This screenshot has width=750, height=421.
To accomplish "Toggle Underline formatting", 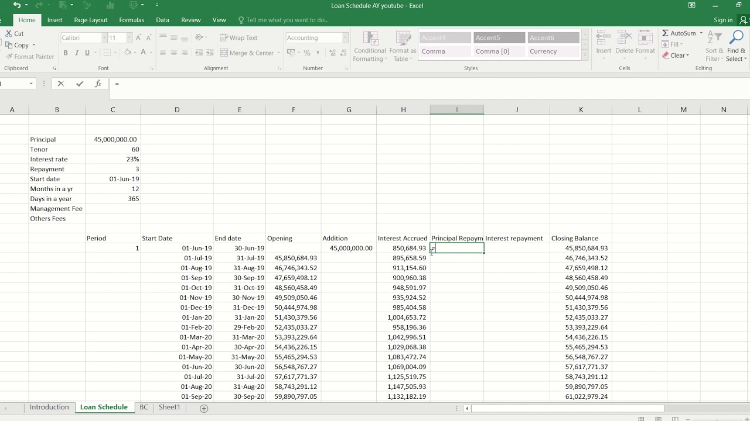I will [87, 53].
